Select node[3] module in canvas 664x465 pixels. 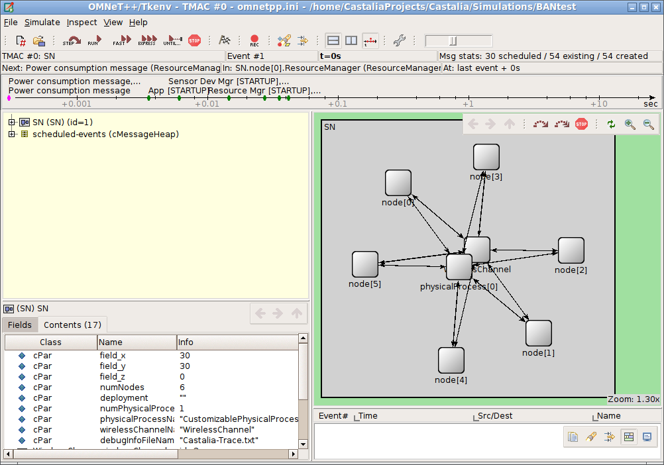click(x=486, y=157)
